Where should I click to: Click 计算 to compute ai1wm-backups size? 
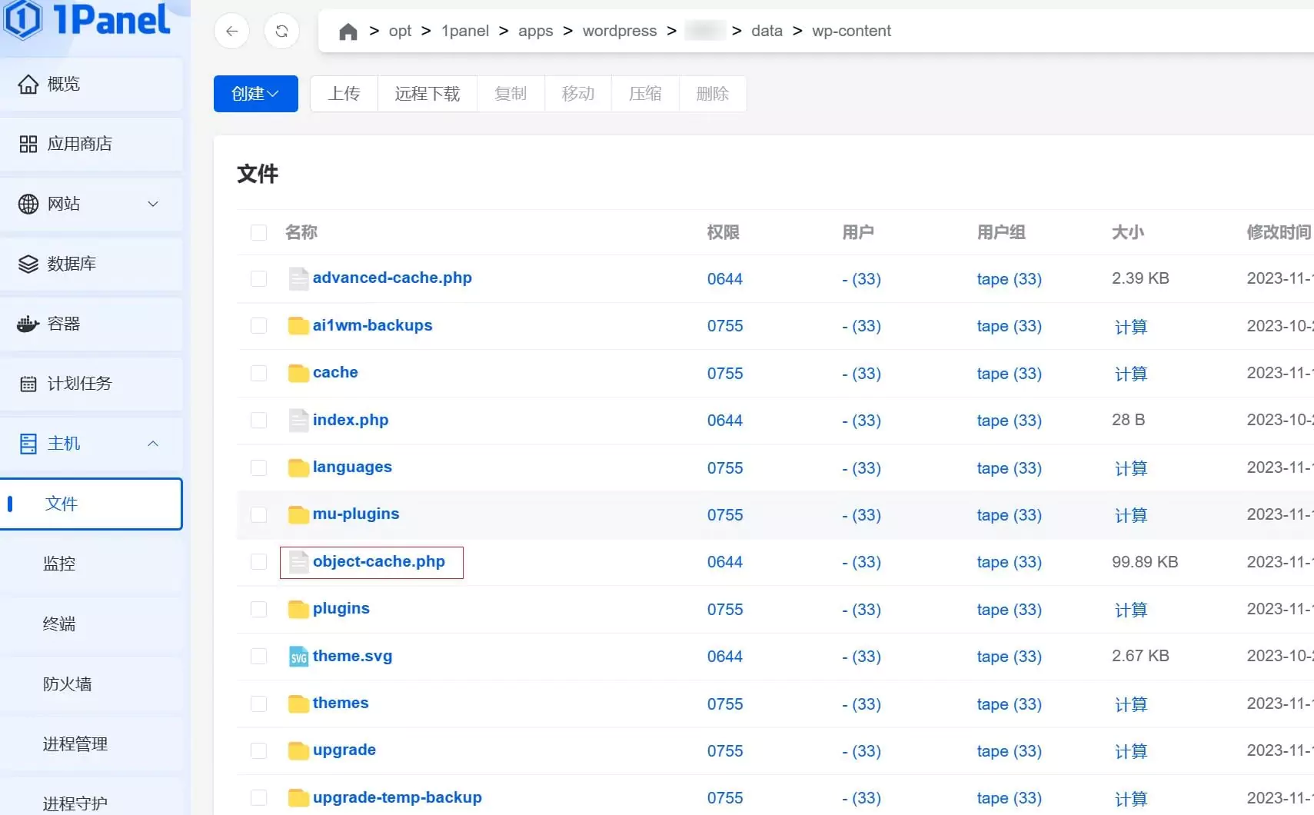(x=1131, y=326)
